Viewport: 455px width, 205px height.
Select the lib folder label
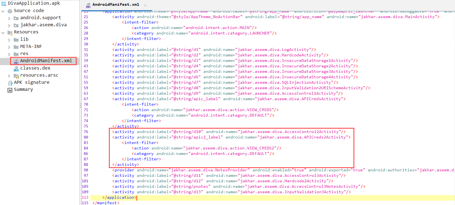[24, 39]
